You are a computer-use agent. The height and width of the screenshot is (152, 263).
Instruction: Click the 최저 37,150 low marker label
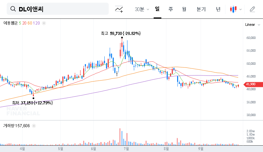(32, 103)
